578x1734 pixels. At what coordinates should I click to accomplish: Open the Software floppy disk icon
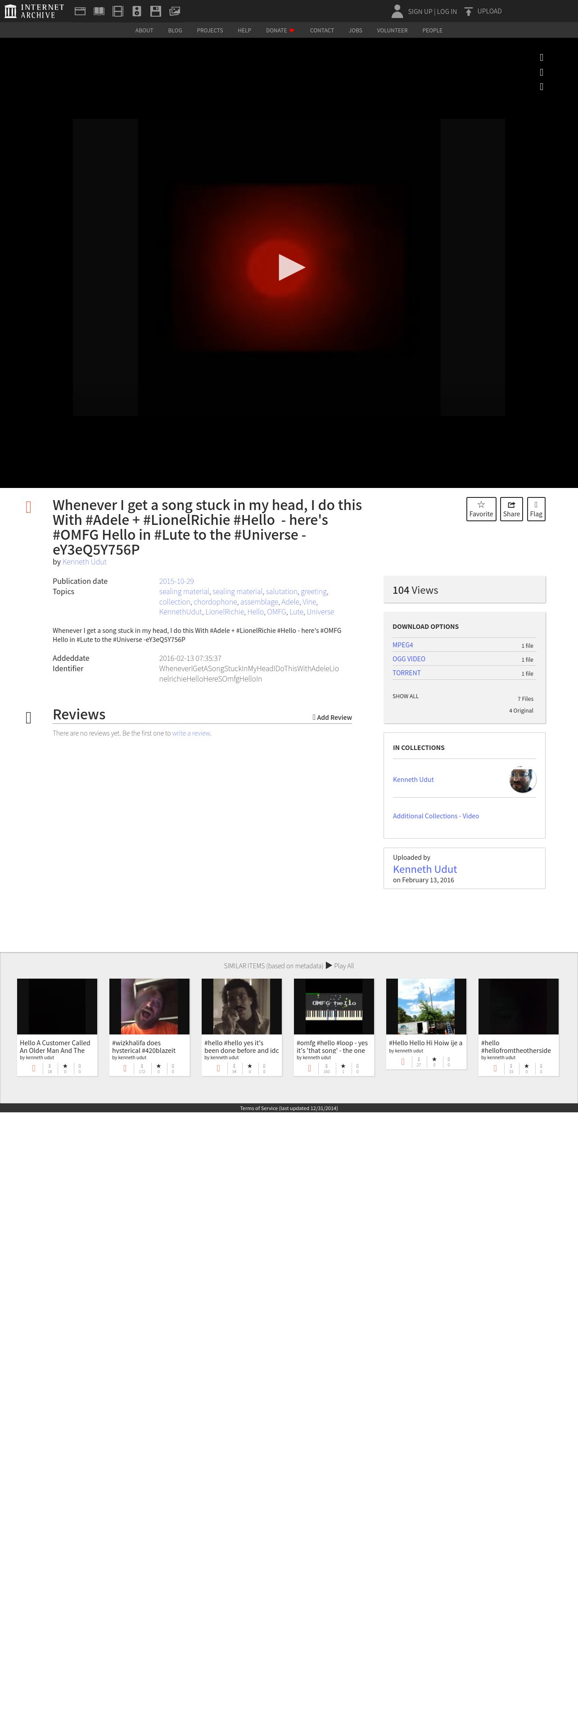(155, 11)
